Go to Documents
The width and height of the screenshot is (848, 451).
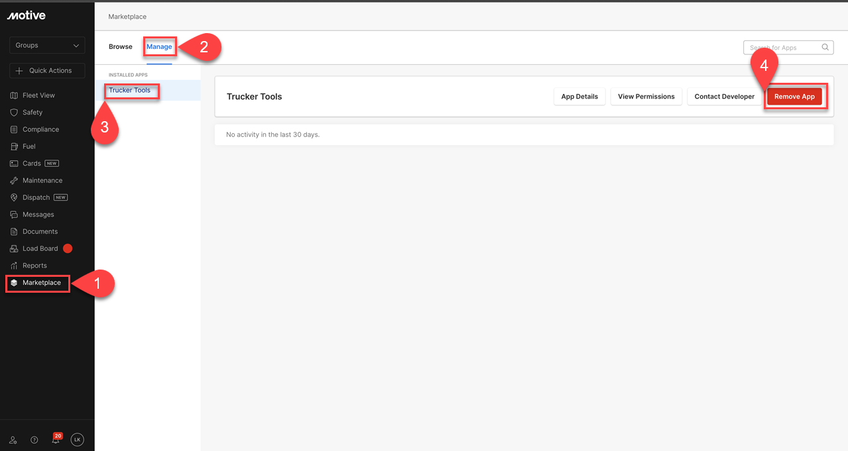coord(40,232)
